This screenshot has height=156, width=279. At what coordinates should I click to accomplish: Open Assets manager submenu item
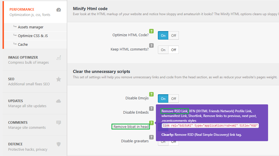coord(31,27)
